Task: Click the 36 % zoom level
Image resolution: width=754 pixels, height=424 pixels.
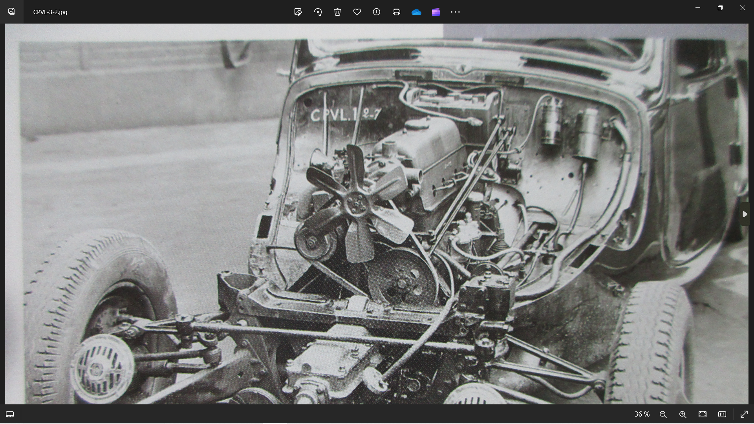Action: (x=642, y=414)
